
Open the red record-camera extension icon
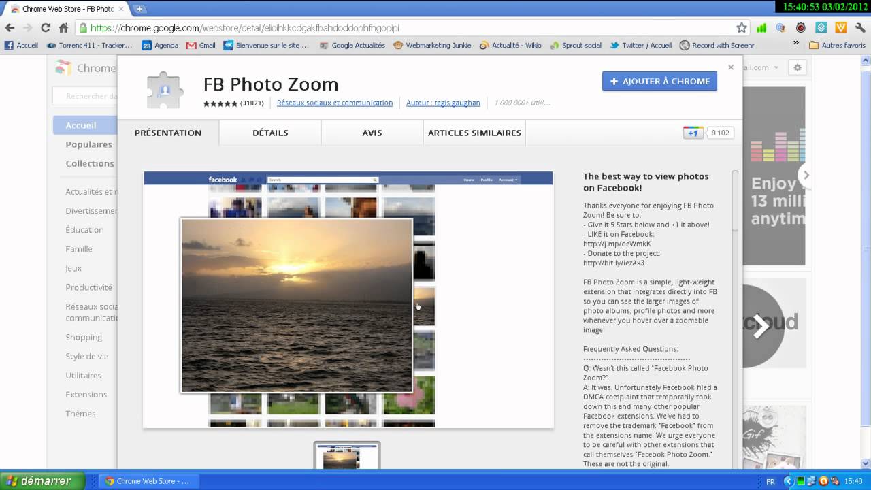tap(801, 28)
